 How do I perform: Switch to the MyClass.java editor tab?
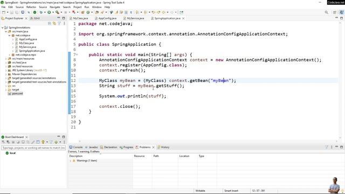point(79,18)
